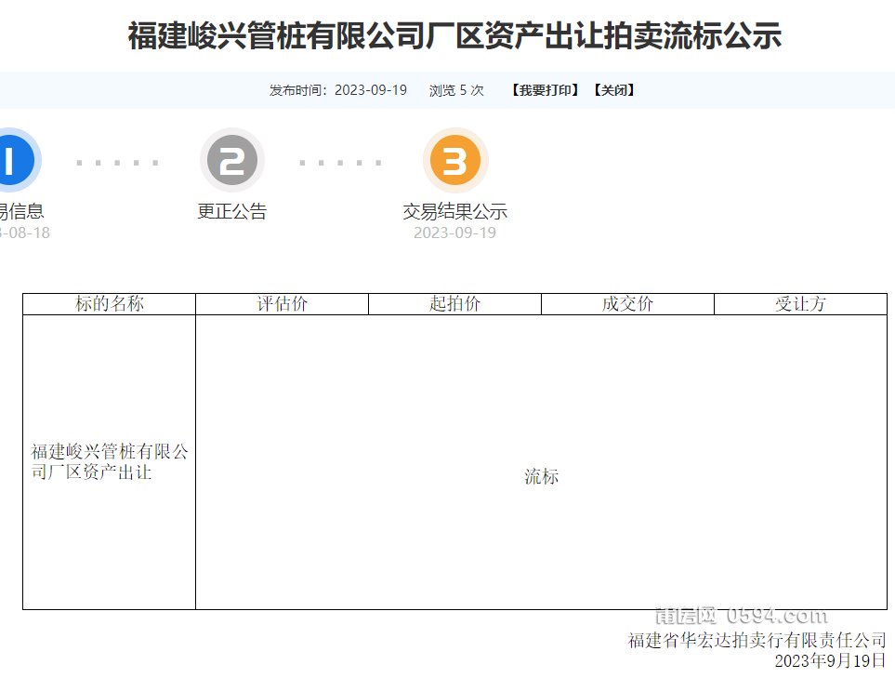Screen dimensions: 895x678
Task: Click the page title 福建峻兴管桩有限公司厂区资产出让拍卖流标公示
Action: [454, 35]
